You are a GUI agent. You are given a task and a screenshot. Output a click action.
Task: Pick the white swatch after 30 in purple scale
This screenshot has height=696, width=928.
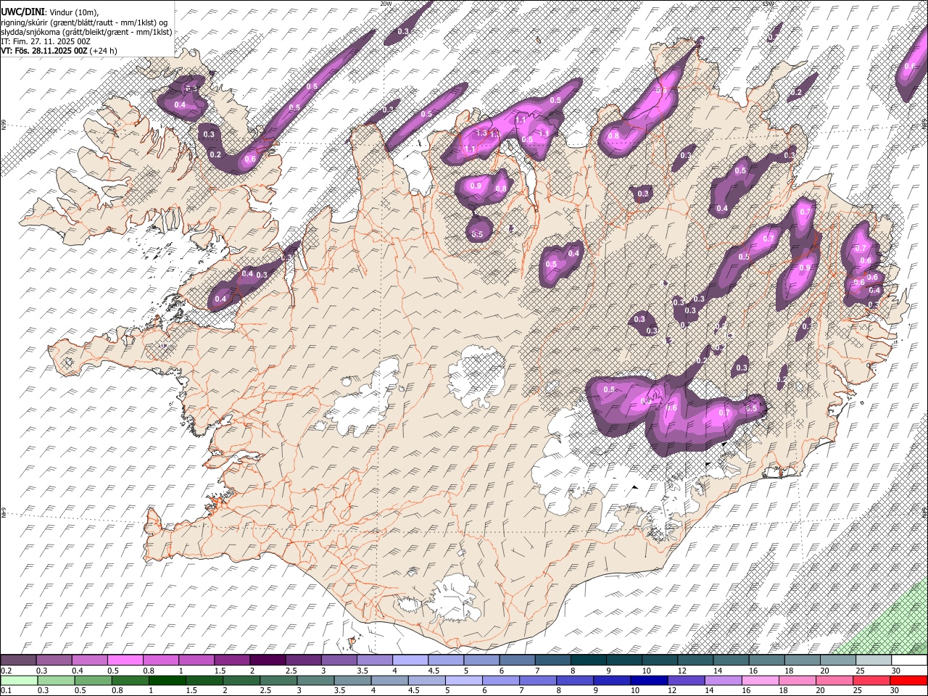click(910, 660)
